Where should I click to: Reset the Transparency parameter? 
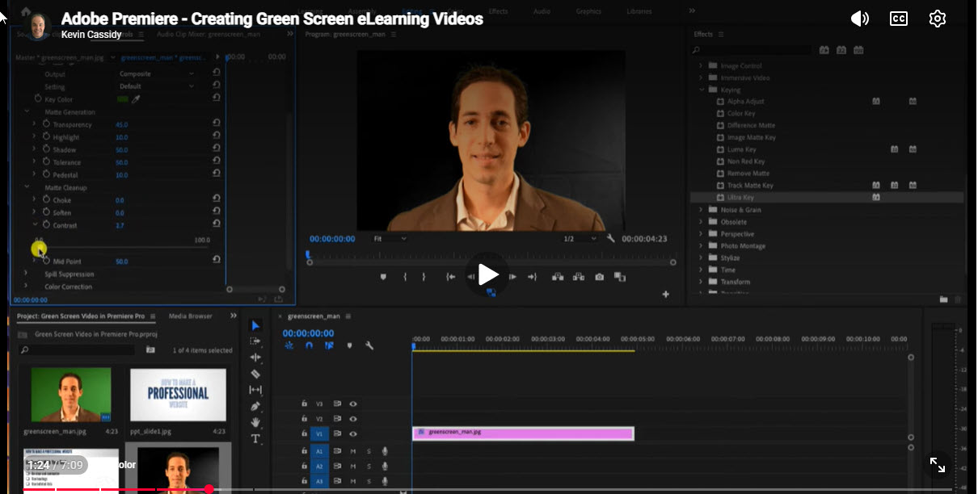click(x=217, y=124)
